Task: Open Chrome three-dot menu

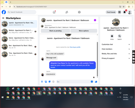Action: pos(133,6)
